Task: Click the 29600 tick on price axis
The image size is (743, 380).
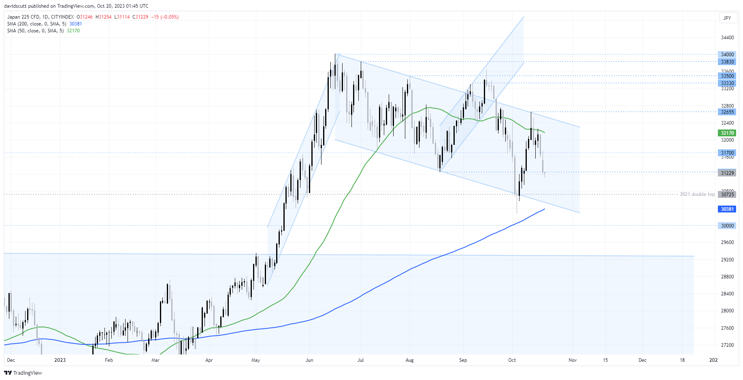Action: coord(727,242)
